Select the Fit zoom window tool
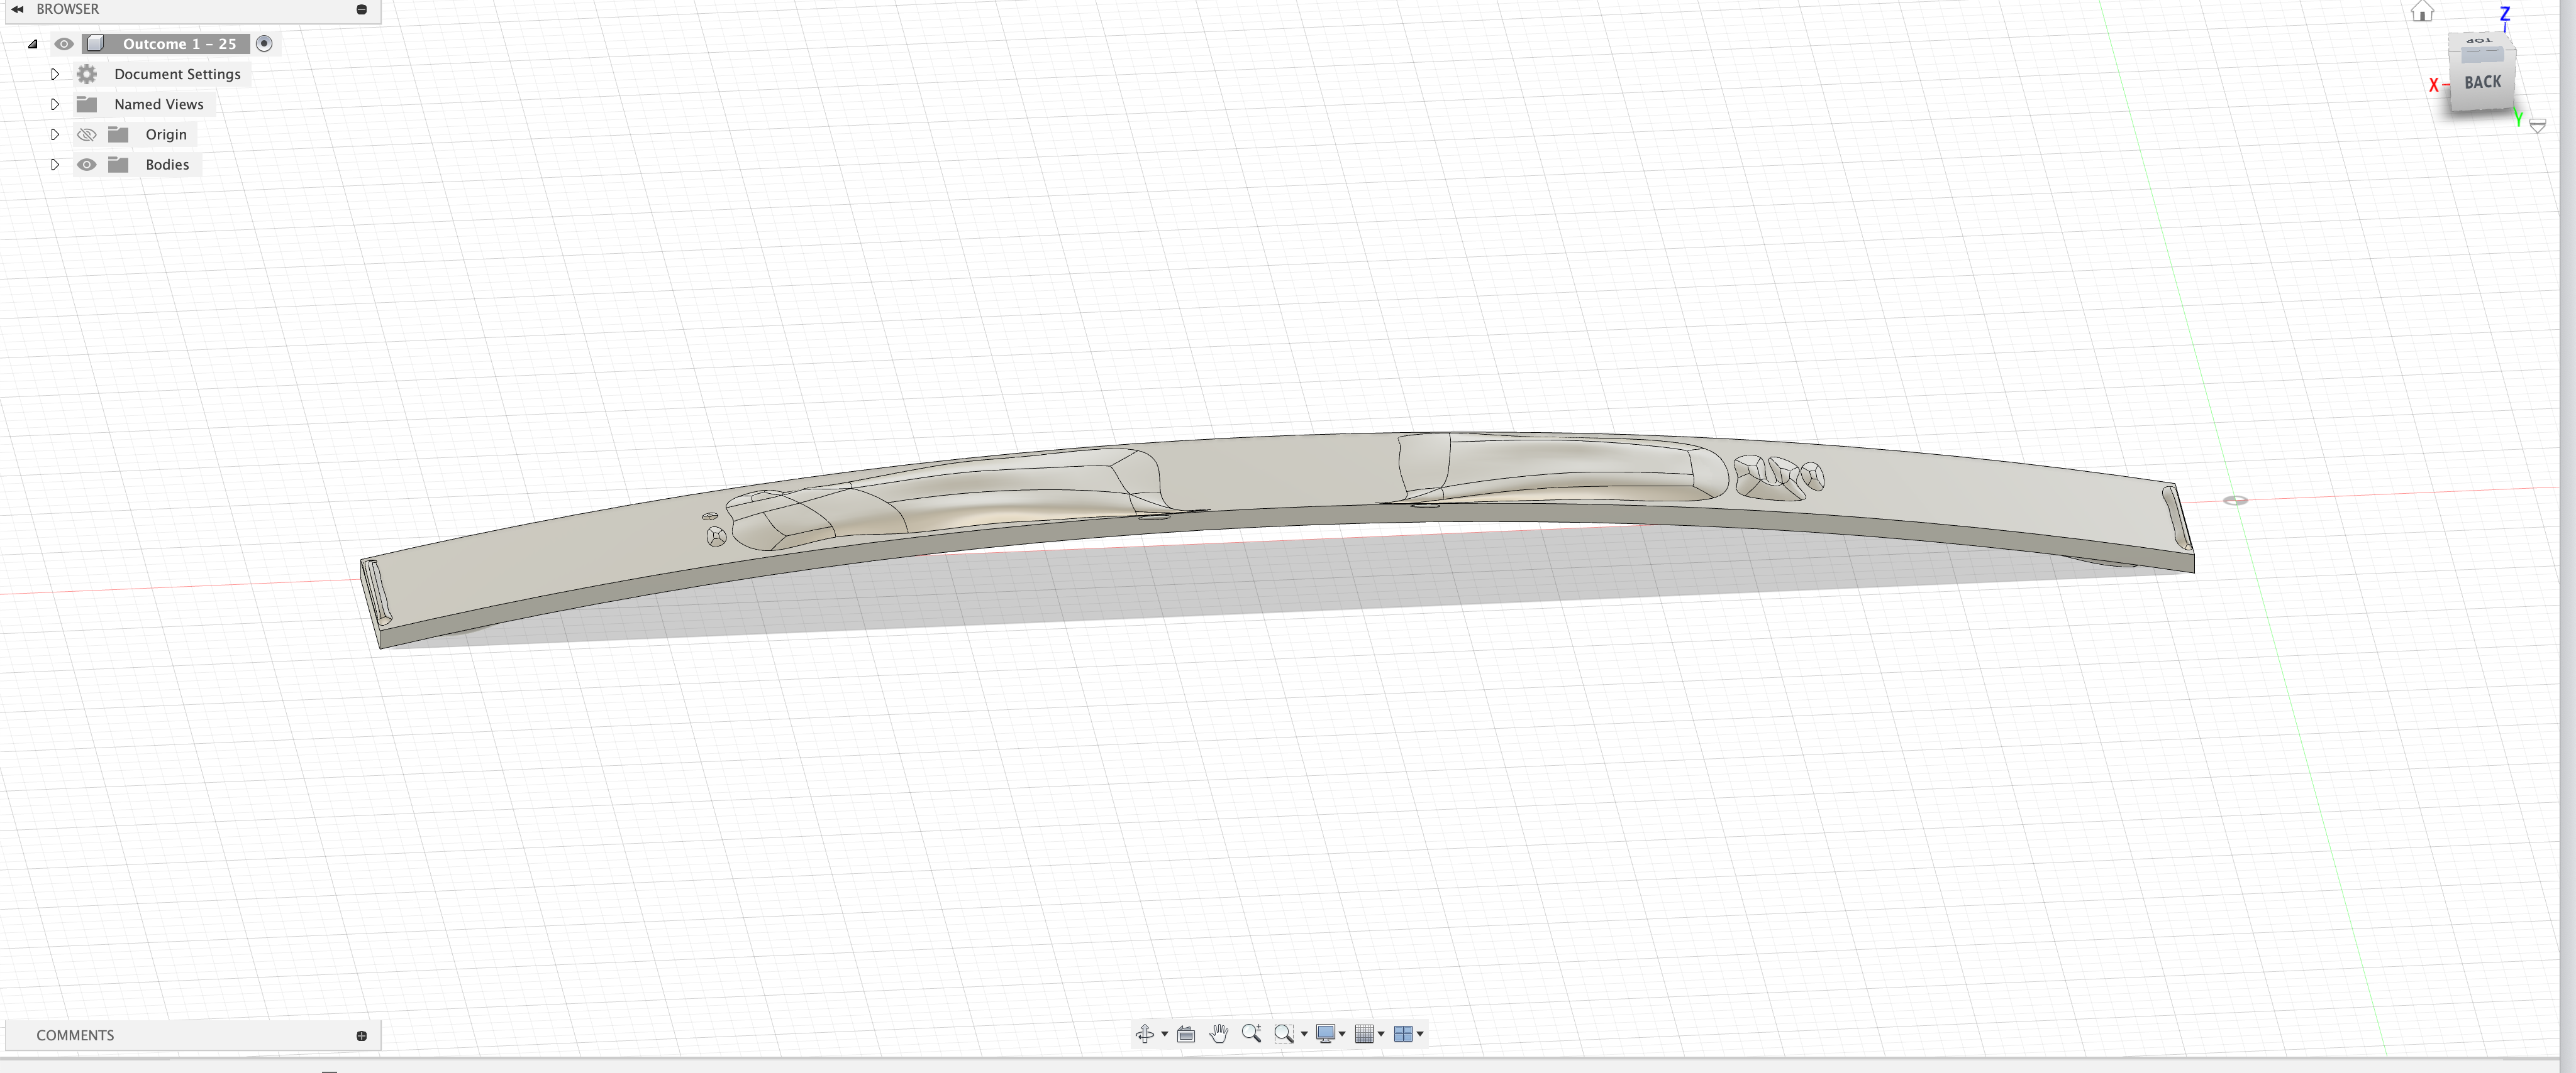The image size is (2576, 1073). tap(1284, 1034)
